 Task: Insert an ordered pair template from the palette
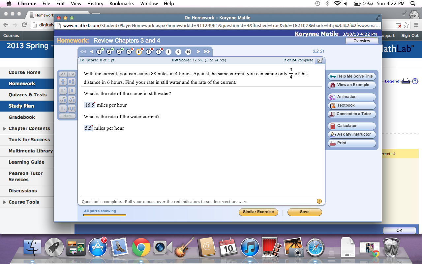[x=72, y=108]
